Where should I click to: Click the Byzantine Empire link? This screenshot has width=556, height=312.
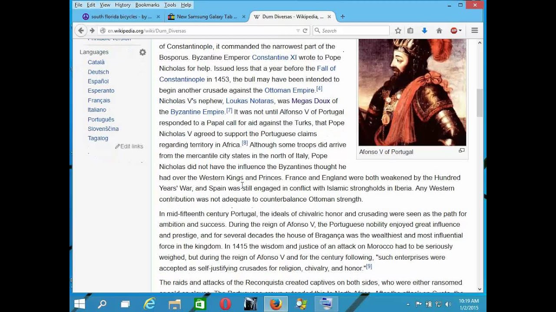click(197, 112)
